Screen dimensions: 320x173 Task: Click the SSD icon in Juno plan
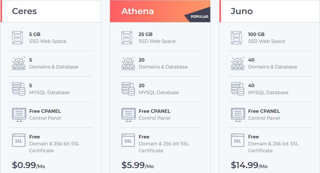coord(236,38)
